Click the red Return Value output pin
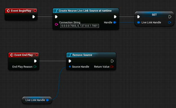This screenshot has width=176, height=108. point(112,67)
